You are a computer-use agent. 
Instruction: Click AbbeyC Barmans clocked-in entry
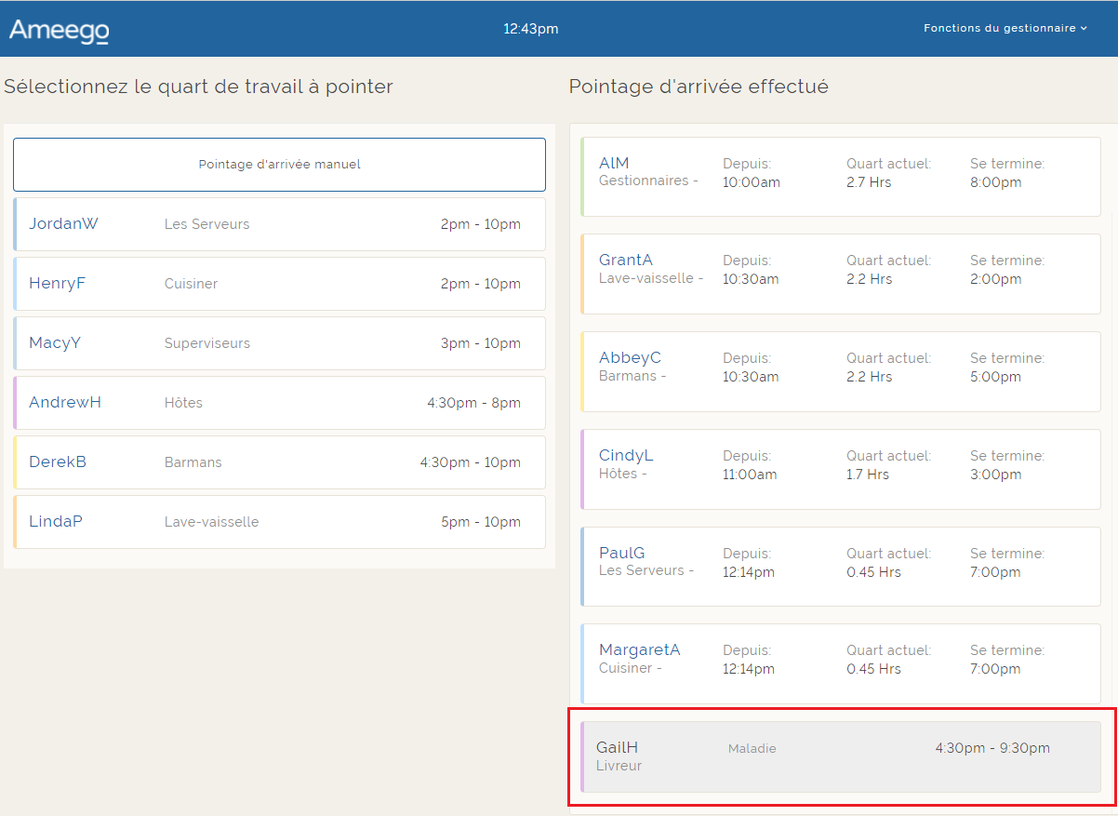tap(840, 371)
